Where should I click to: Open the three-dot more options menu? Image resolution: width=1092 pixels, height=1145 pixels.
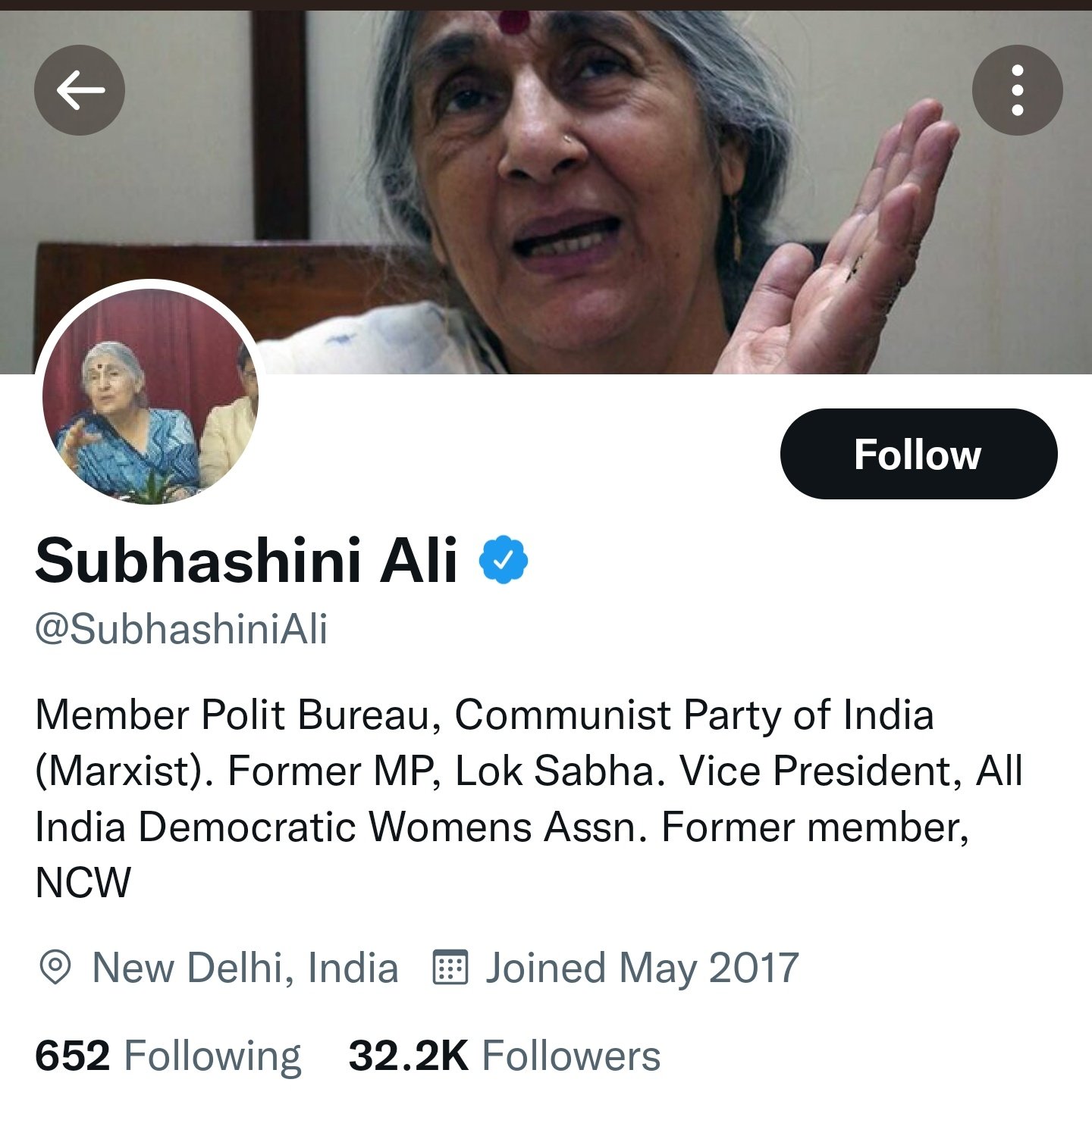pos(1017,90)
